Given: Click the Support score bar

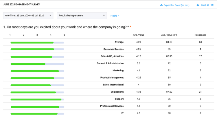Looking at the screenshot, I should 37,100.
